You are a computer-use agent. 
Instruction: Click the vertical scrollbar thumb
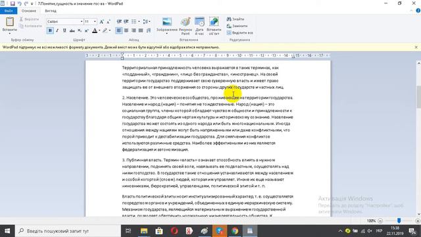tap(418, 97)
